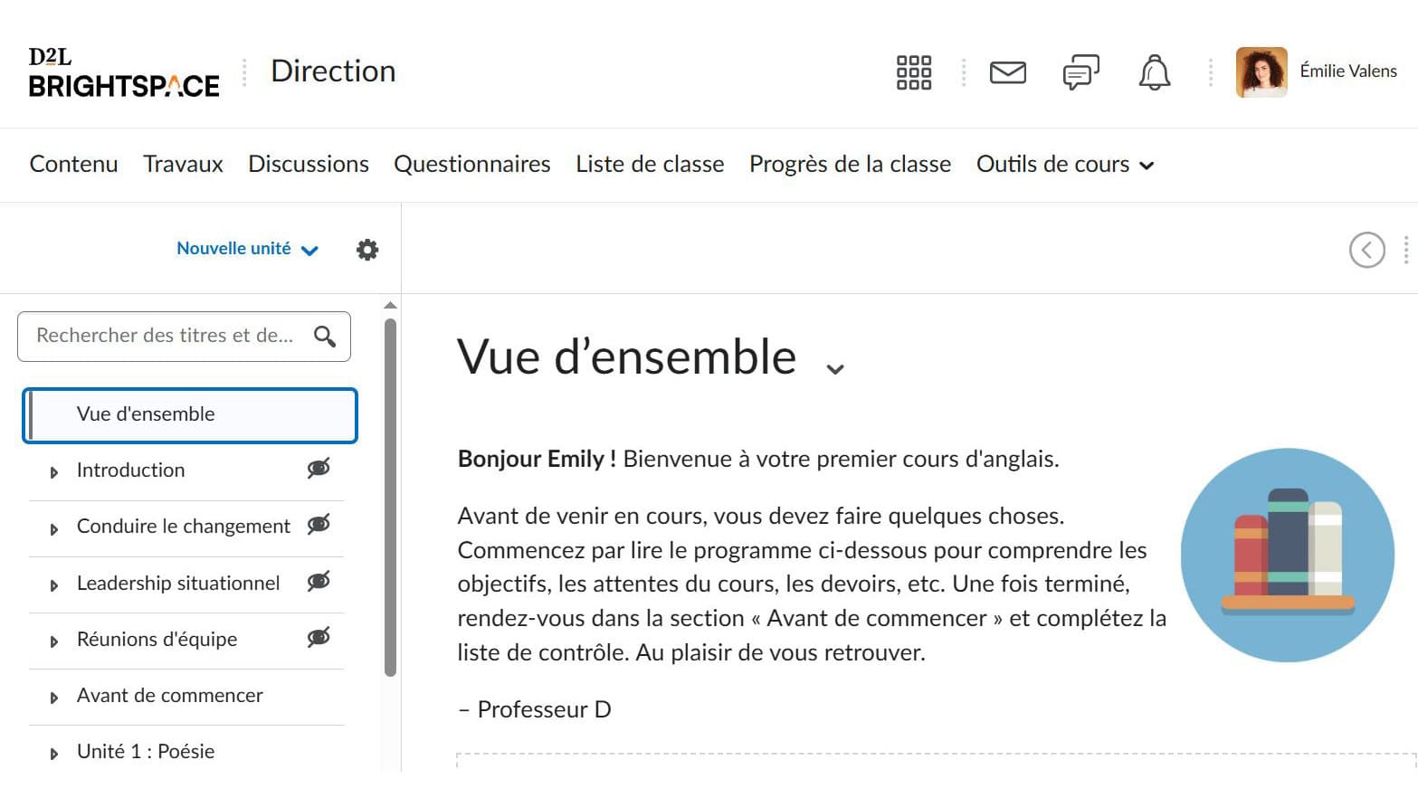Click the settings gear in the sidebar

366,250
